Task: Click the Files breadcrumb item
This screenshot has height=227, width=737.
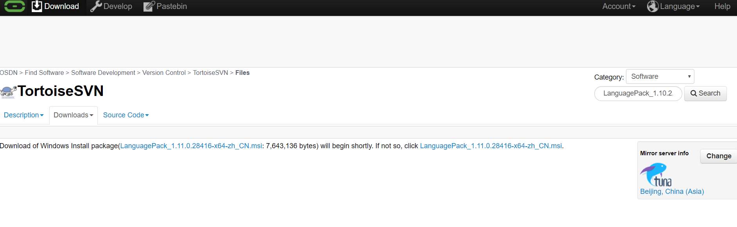Action: [x=242, y=73]
